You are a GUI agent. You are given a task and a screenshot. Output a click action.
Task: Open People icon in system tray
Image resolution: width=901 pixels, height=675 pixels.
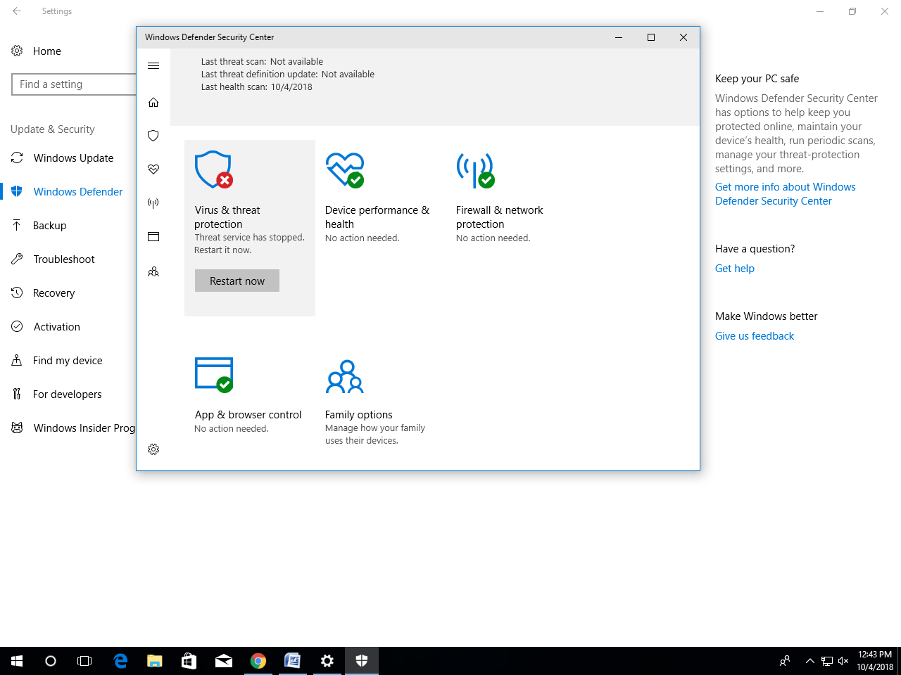(x=785, y=661)
